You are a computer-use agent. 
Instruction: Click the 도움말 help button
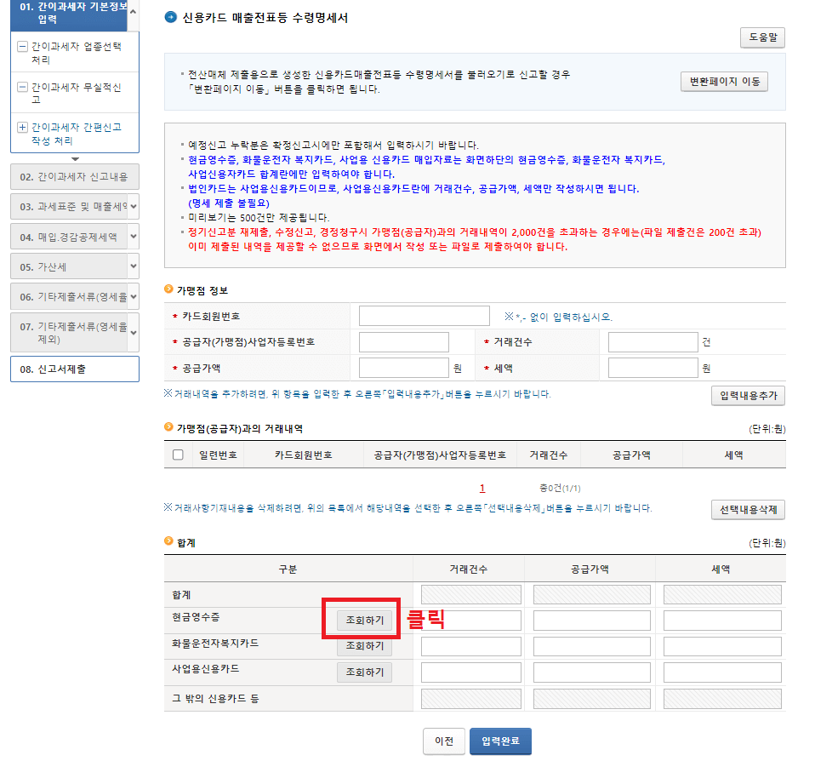762,37
